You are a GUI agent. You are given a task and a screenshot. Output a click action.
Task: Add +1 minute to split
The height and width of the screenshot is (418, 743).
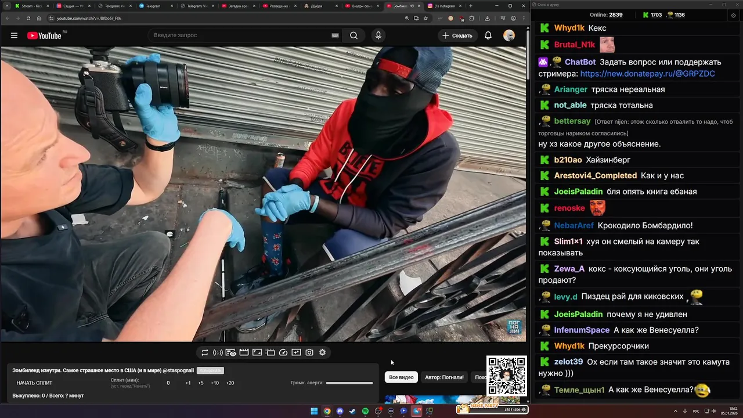[x=188, y=383]
